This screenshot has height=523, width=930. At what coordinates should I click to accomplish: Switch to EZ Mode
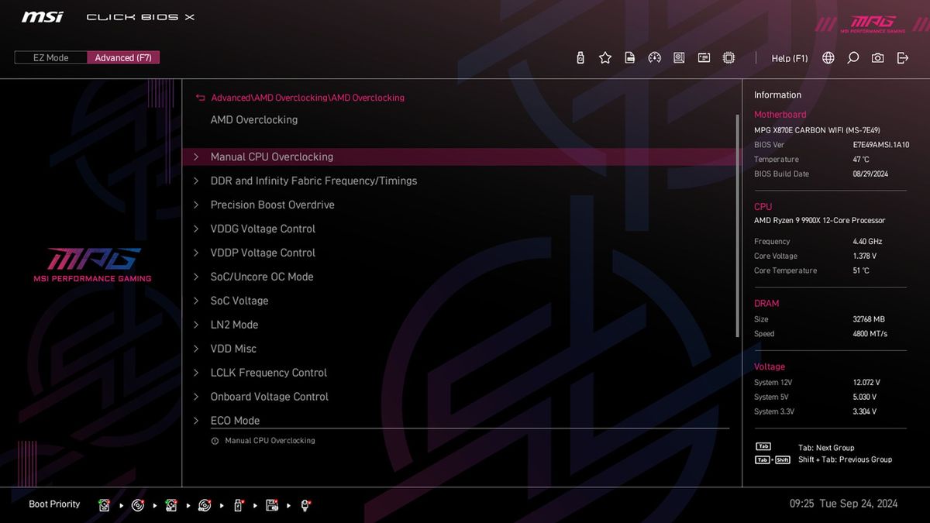50,57
